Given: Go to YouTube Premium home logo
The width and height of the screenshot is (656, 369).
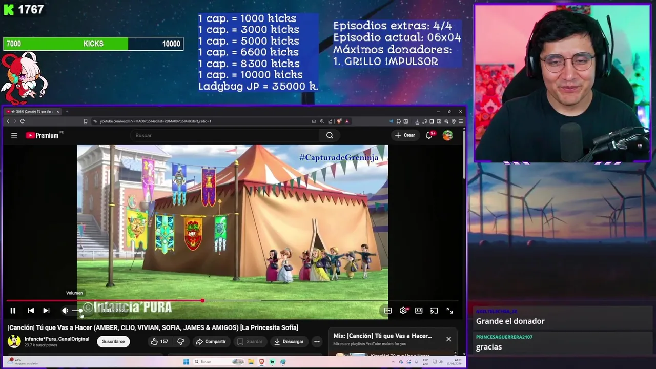Looking at the screenshot, I should click(x=43, y=135).
